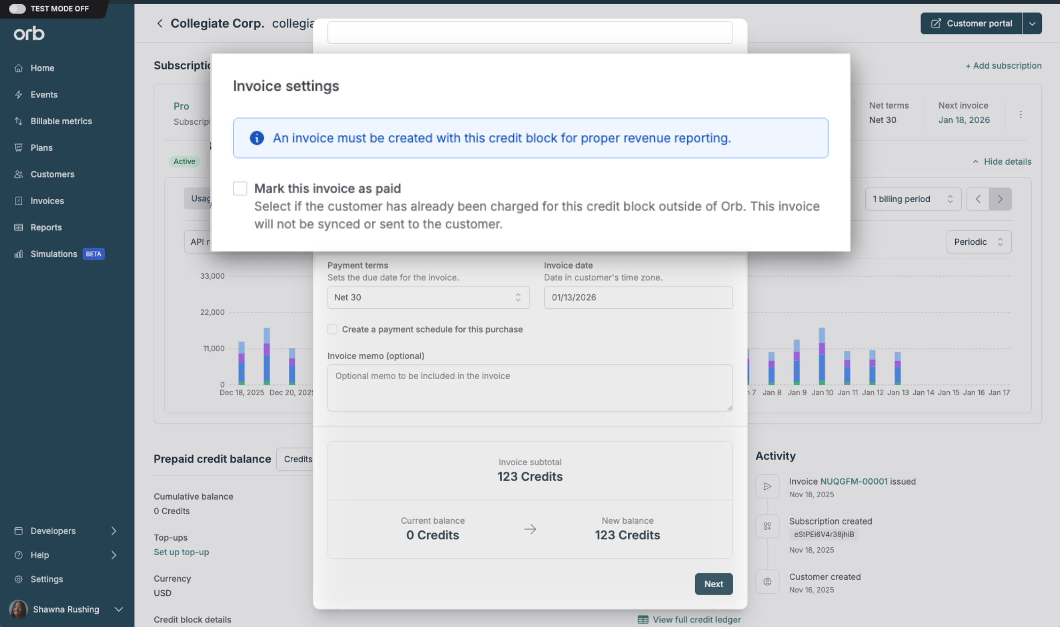Open the Net 30 payment terms dropdown
This screenshot has height=627, width=1060.
428,297
